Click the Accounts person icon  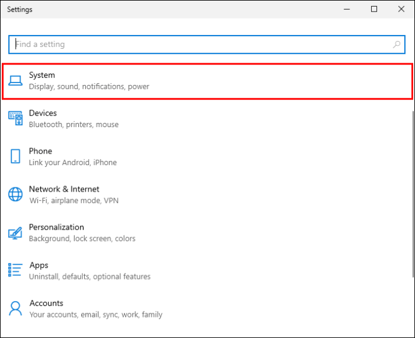pyautogui.click(x=16, y=308)
